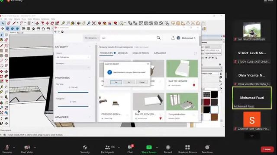This screenshot has width=277, height=155.
Task: Open the MODELS tab
Action: 122,53
